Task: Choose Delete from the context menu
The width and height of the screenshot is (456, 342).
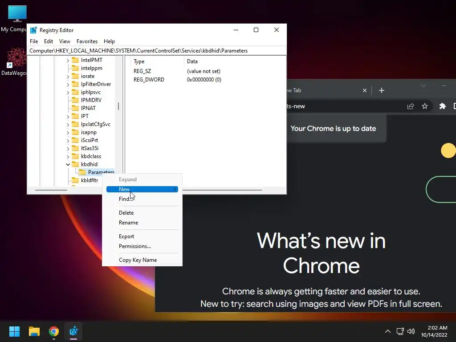Action: coord(142,213)
